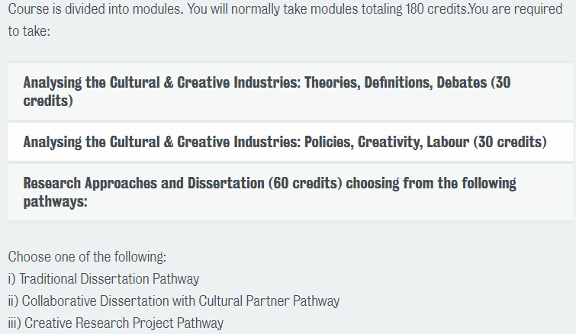Image resolution: width=576 pixels, height=334 pixels.
Task: Expand the Policies, Creativity, Labour module row
Action: pyautogui.click(x=290, y=142)
